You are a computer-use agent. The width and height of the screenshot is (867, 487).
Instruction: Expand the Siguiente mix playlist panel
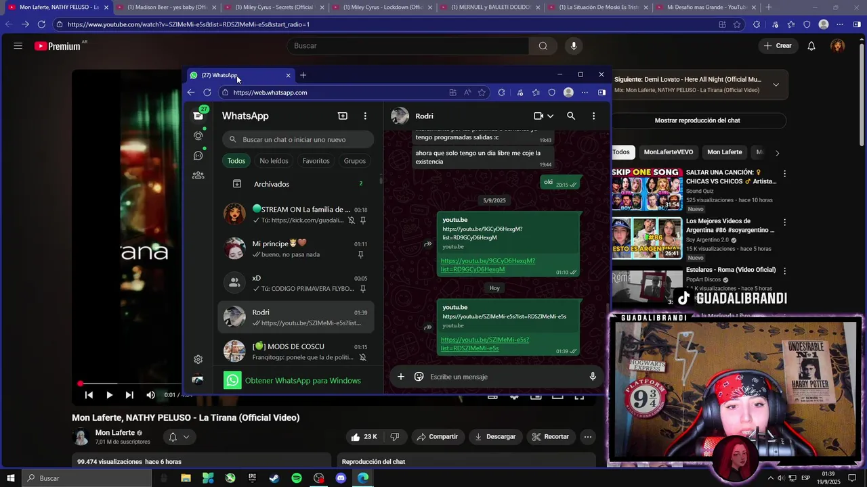pyautogui.click(x=776, y=85)
